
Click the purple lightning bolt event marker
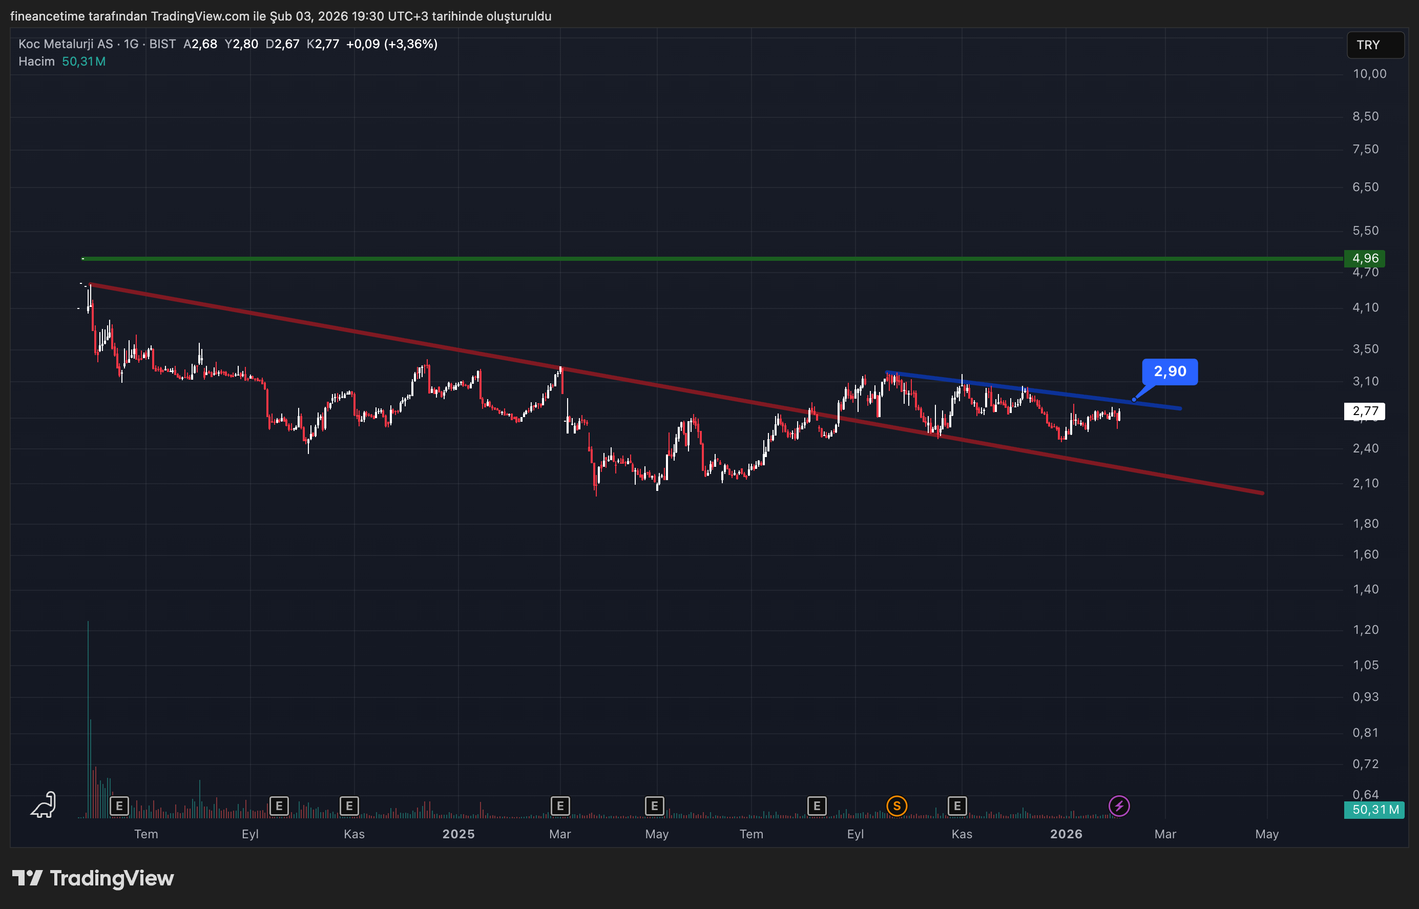coord(1119,805)
